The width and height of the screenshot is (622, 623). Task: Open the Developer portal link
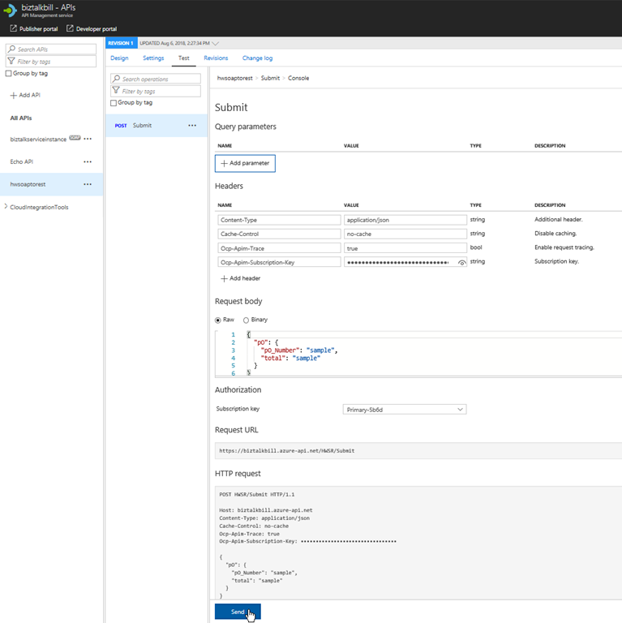[x=92, y=28]
